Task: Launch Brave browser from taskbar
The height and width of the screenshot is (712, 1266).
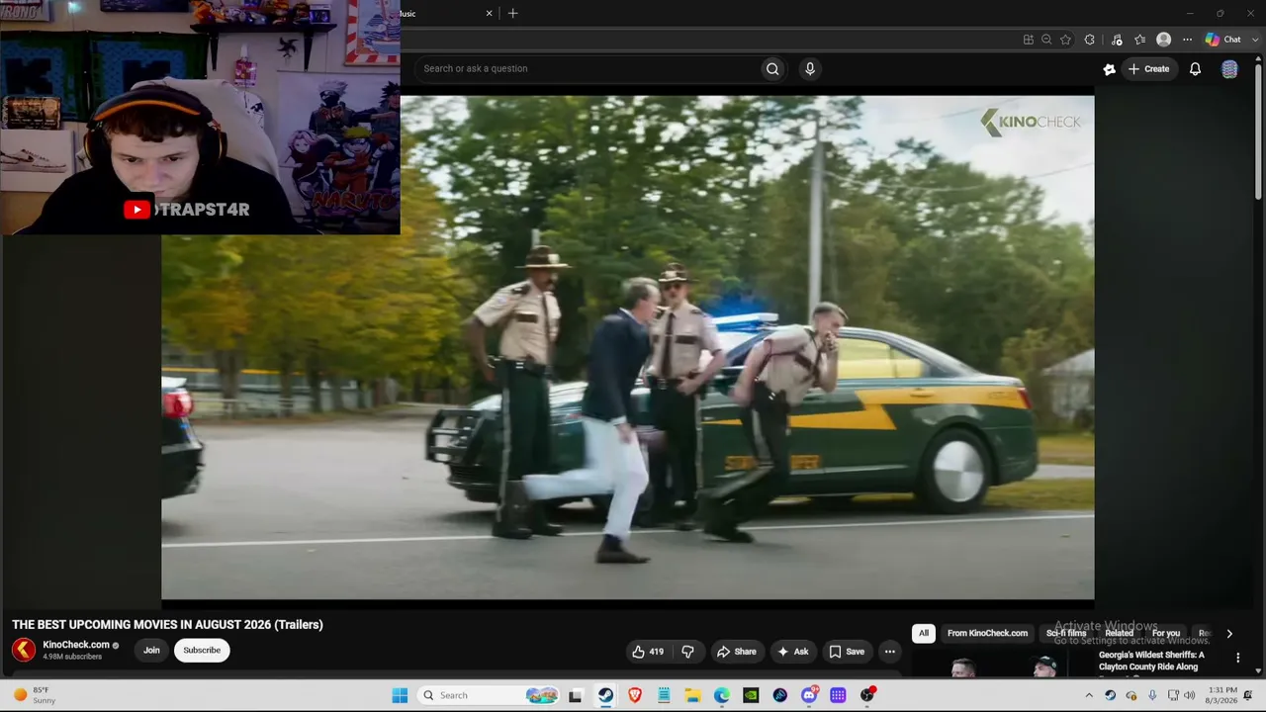Action: tap(635, 695)
